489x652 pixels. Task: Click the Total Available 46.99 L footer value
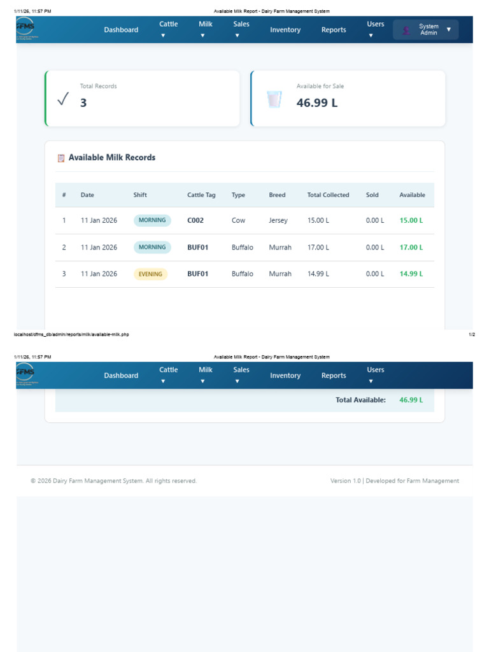411,400
